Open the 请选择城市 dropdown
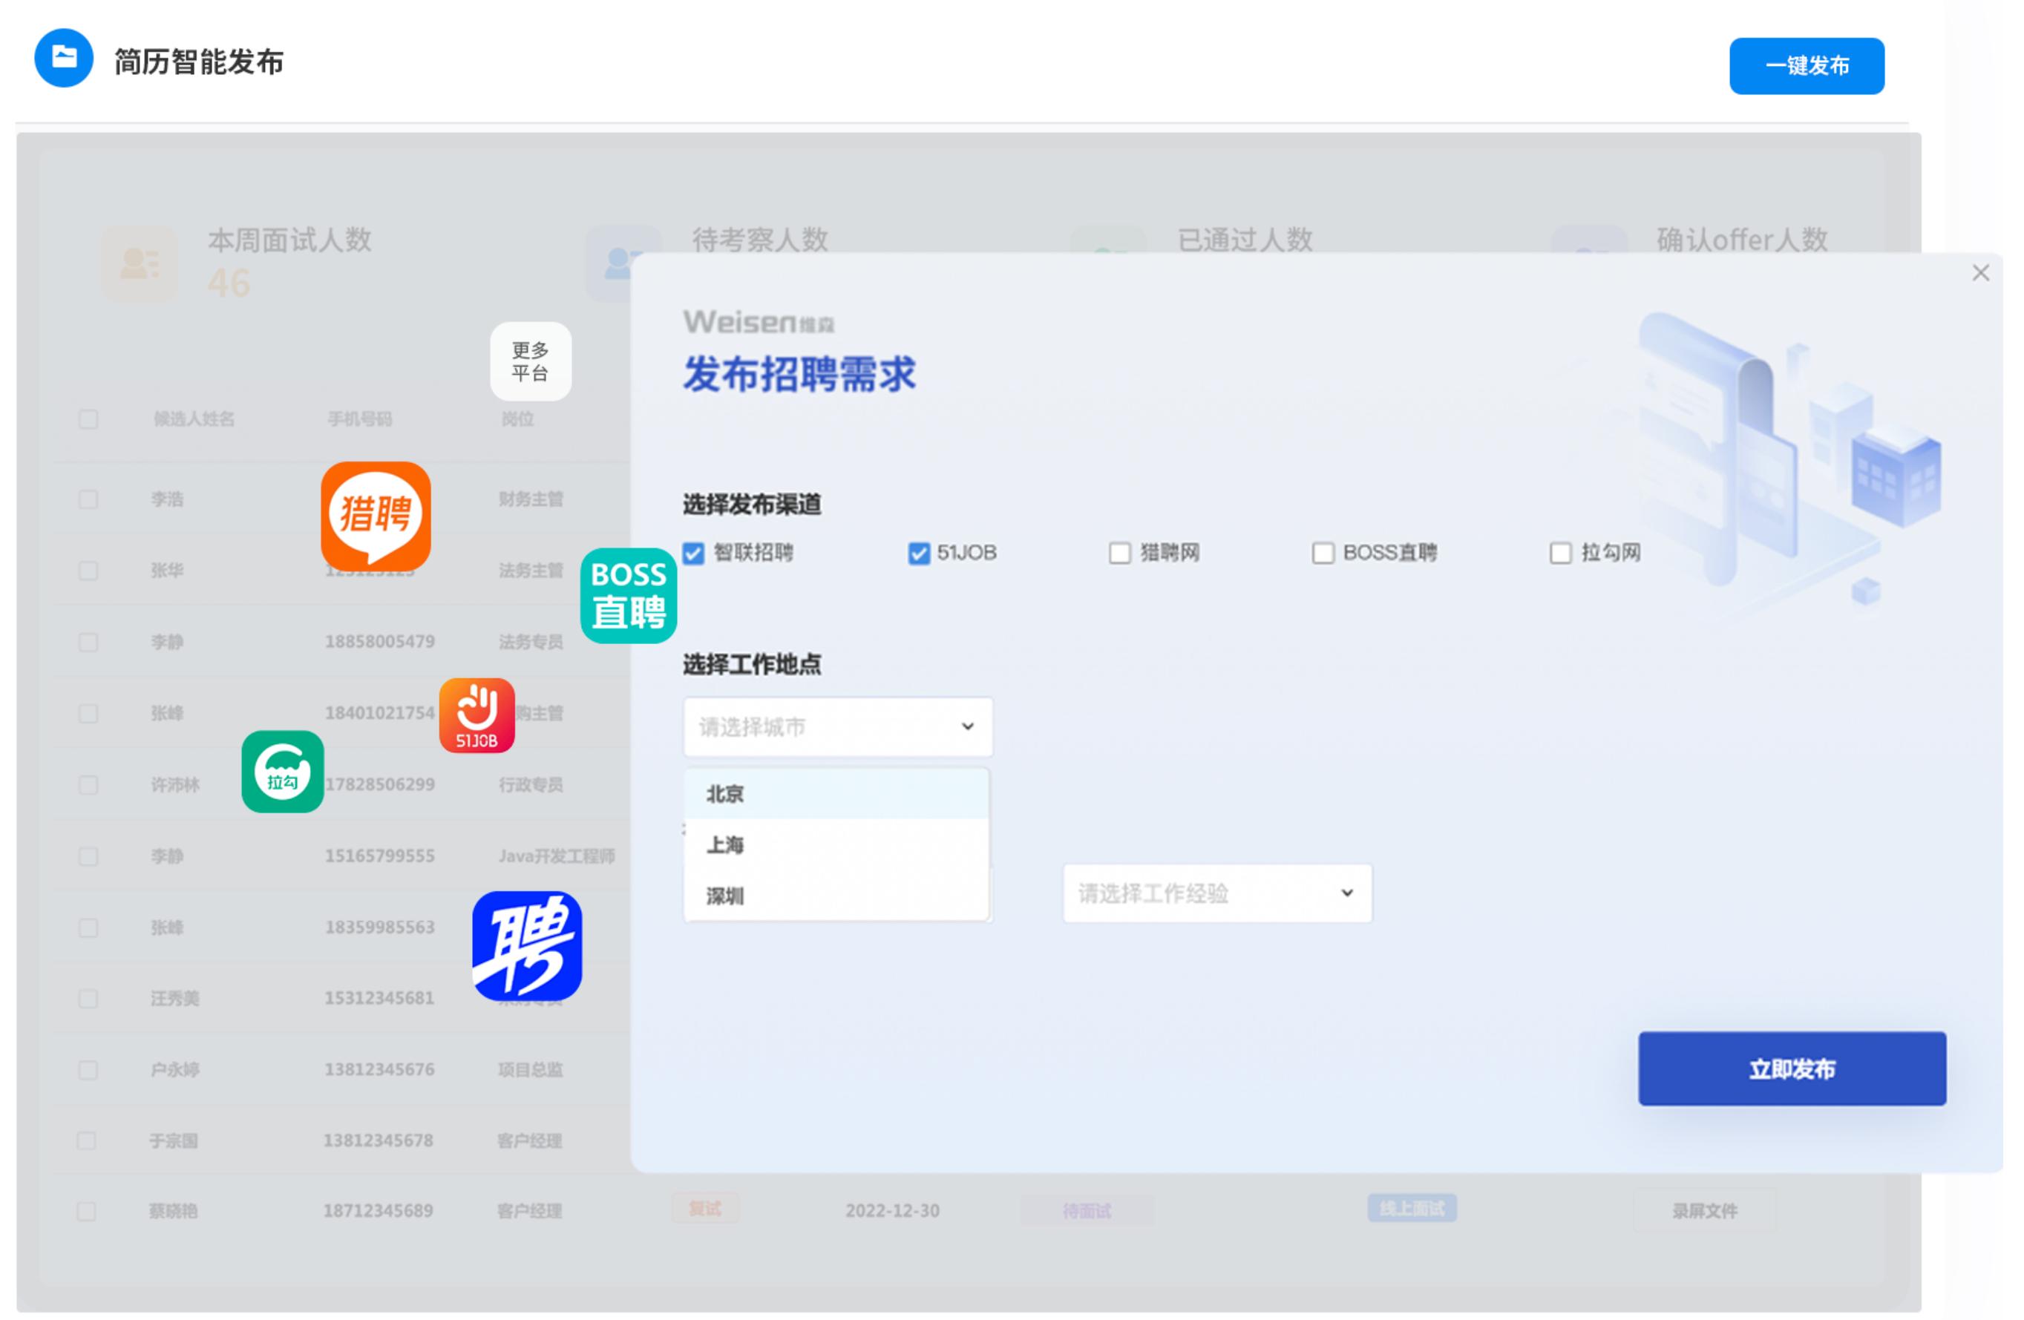 [836, 726]
